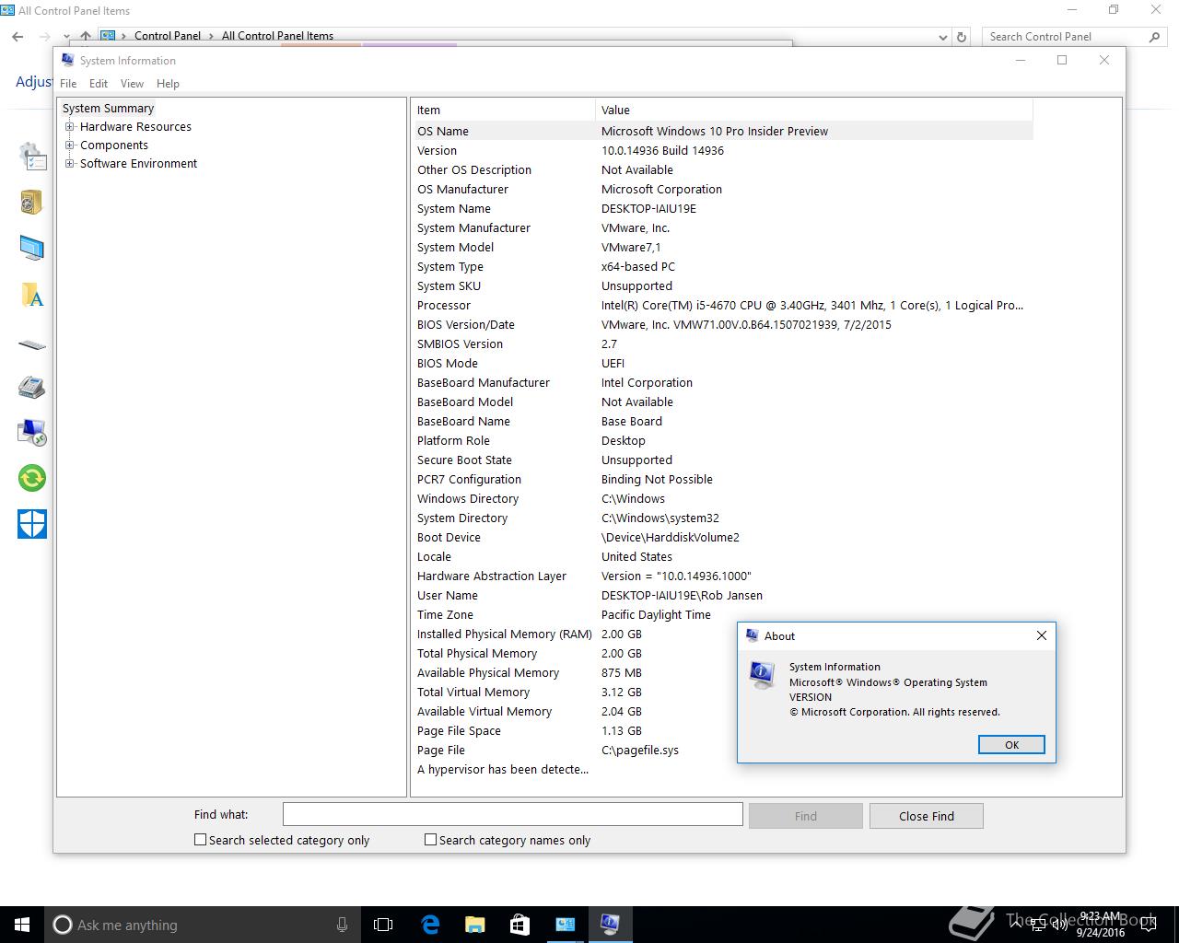Open Task View from the taskbar
The image size is (1179, 943).
(383, 925)
